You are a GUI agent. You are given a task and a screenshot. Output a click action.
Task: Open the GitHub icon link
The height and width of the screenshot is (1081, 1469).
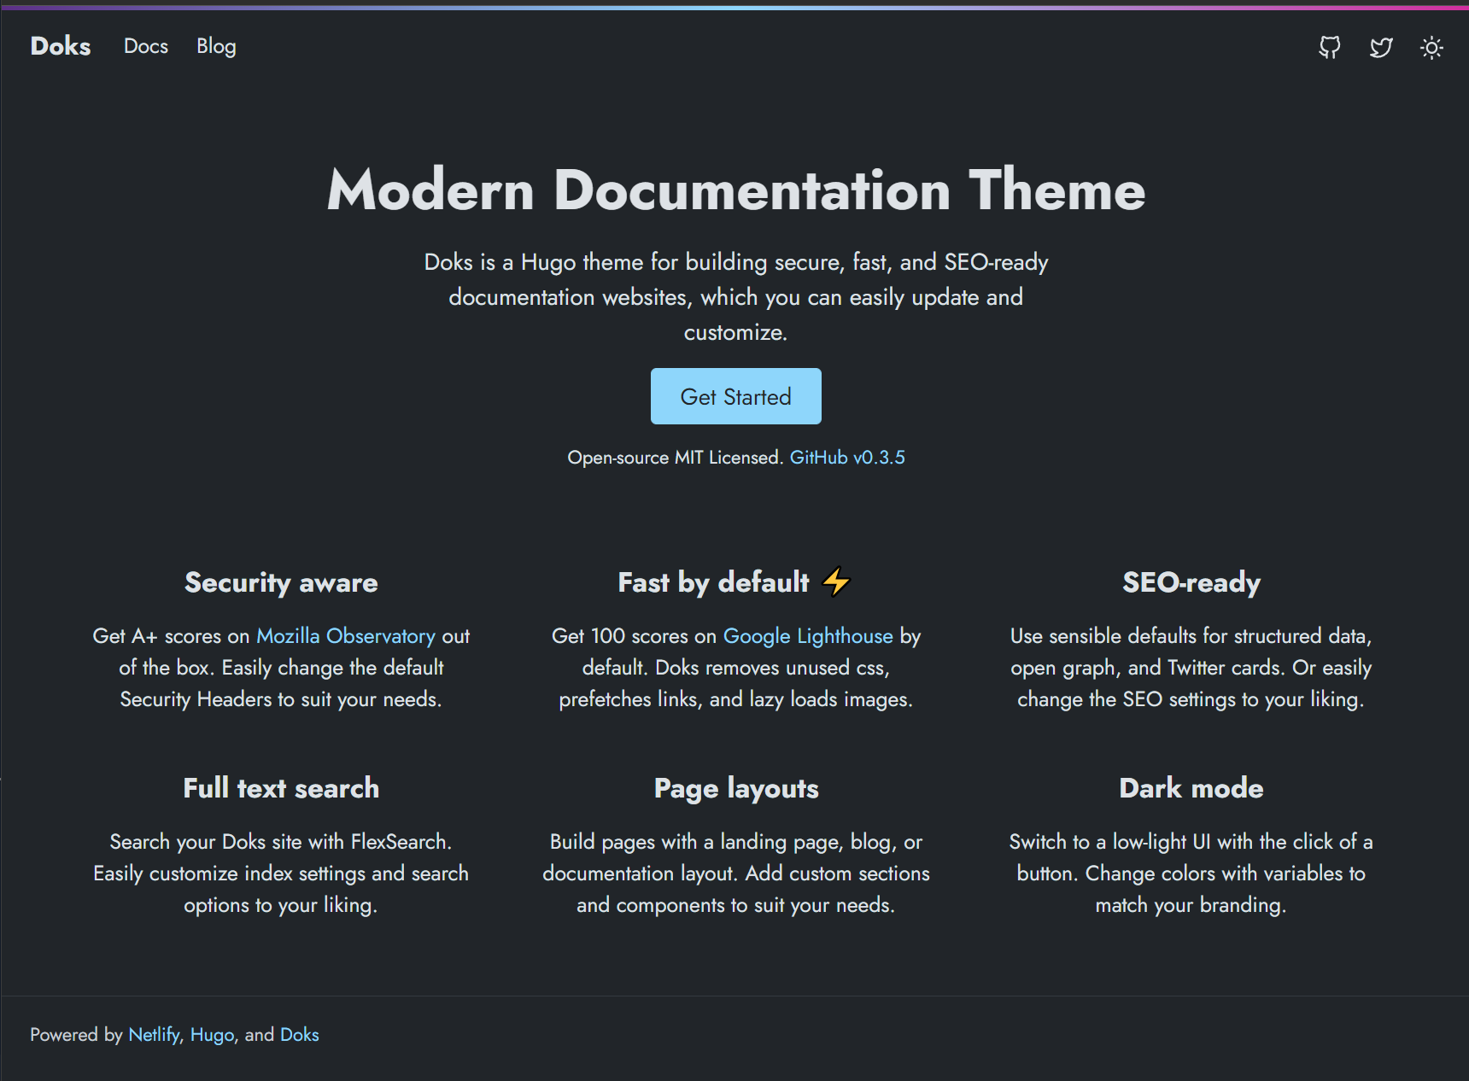click(x=1329, y=47)
